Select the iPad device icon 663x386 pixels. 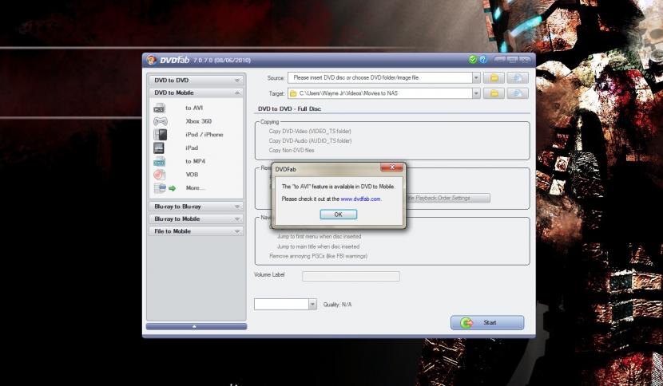(159, 148)
